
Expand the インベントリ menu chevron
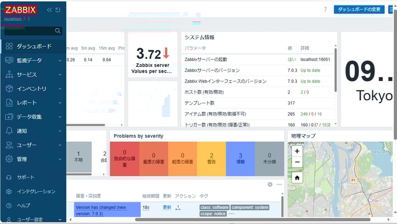(60, 89)
